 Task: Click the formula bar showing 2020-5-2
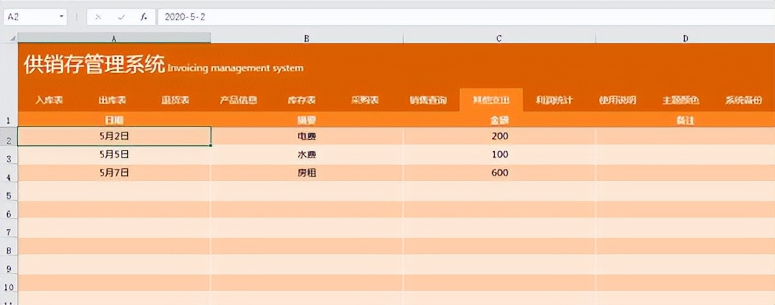pyautogui.click(x=460, y=17)
